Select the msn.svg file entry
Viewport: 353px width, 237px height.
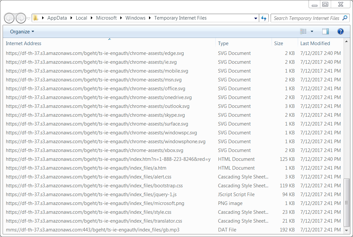(x=173, y=80)
